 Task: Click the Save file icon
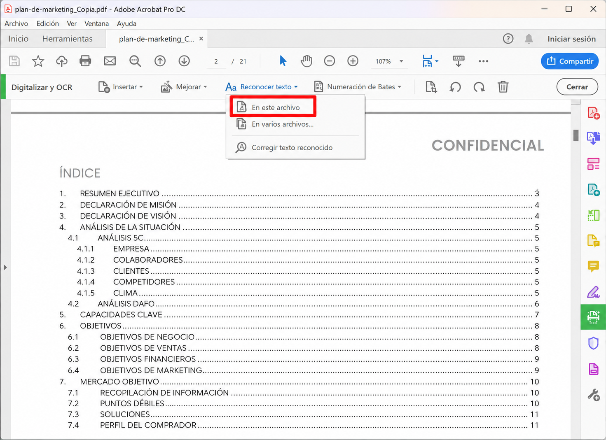tap(14, 61)
